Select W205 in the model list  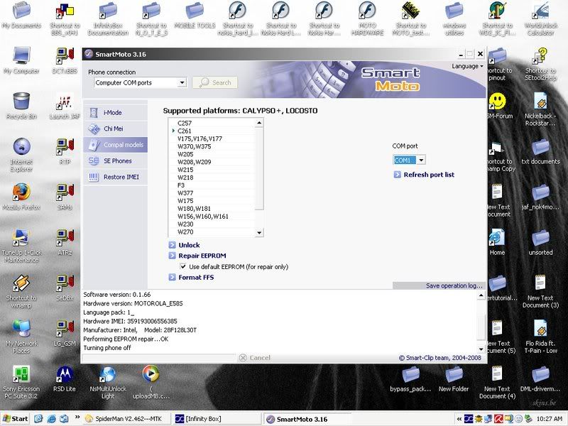(x=185, y=154)
